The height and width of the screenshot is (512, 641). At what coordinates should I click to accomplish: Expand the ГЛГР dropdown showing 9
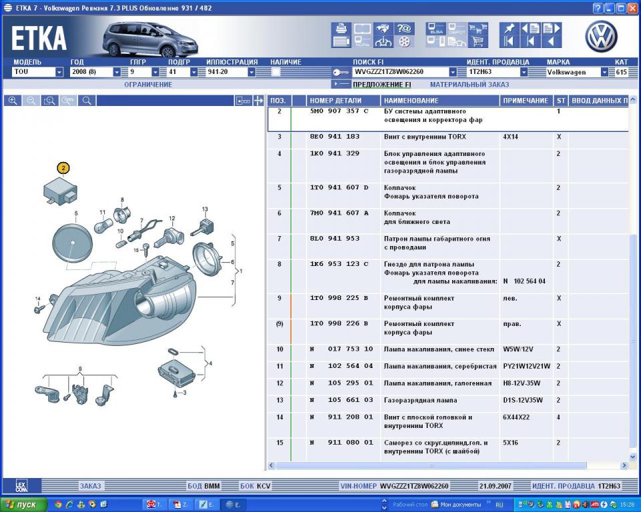(x=155, y=72)
